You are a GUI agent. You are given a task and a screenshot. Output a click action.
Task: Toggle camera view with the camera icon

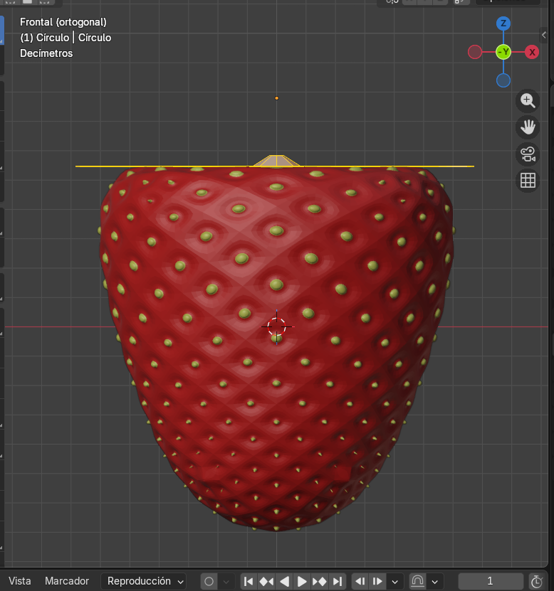528,154
